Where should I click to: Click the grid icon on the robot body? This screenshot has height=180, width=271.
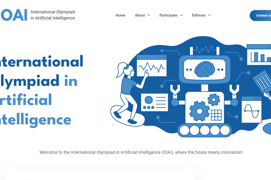[216, 115]
